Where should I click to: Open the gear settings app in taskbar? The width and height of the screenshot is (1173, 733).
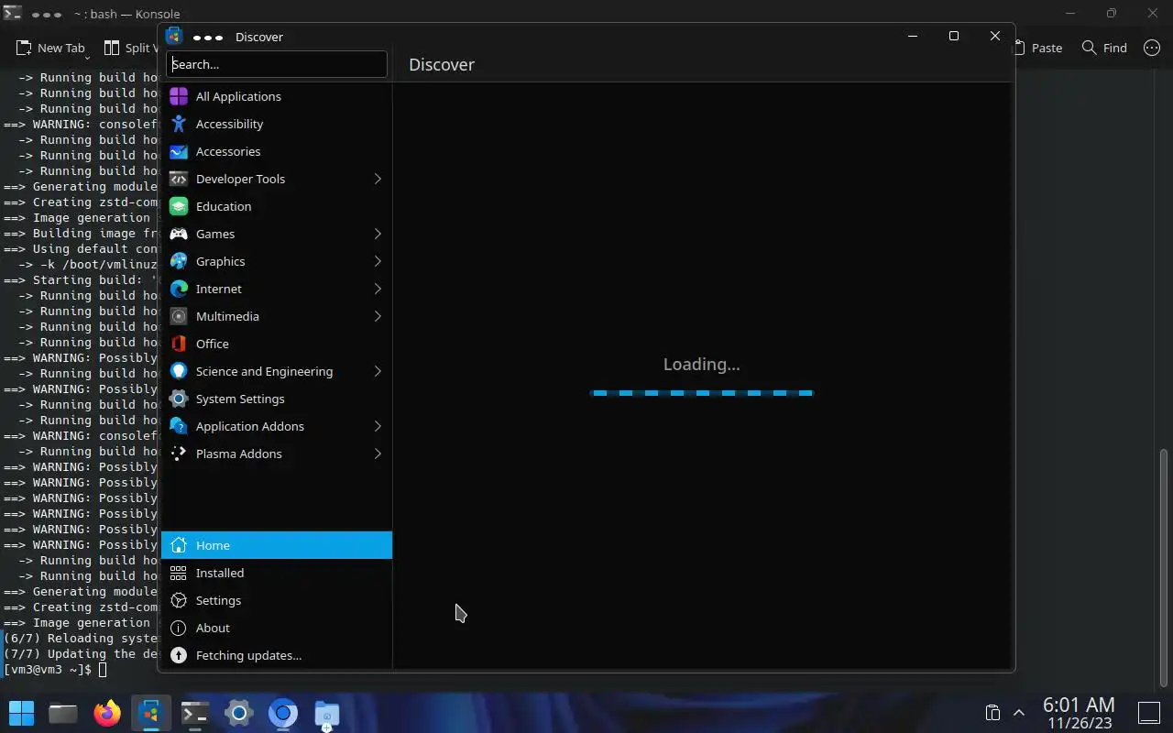[x=238, y=713]
